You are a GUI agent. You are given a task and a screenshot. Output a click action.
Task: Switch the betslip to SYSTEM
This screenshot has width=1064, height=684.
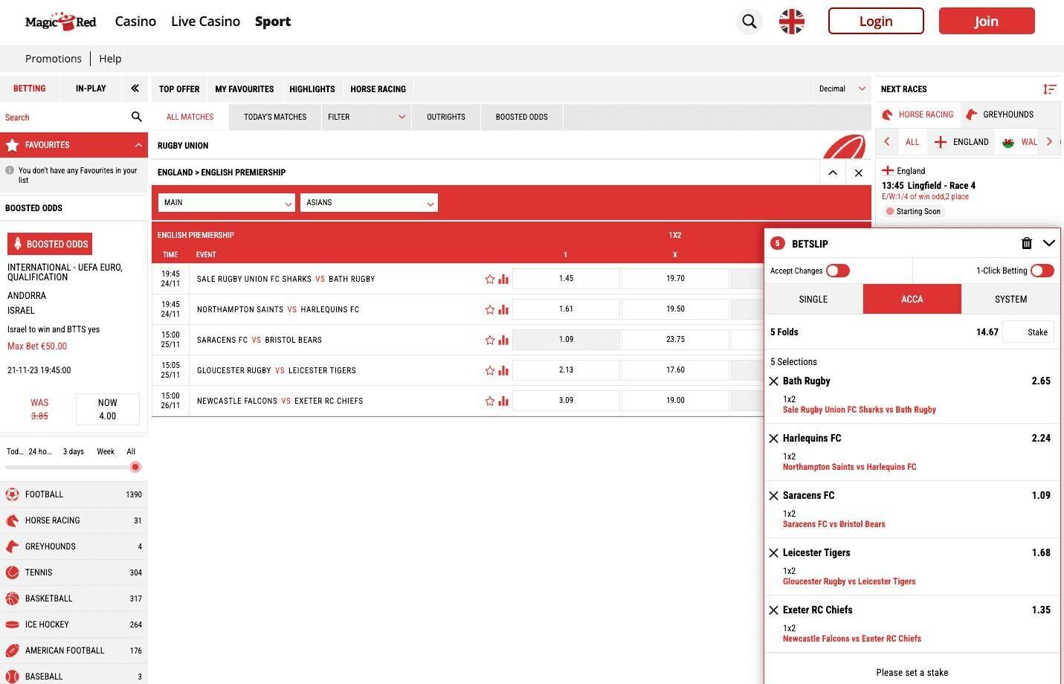point(1010,299)
